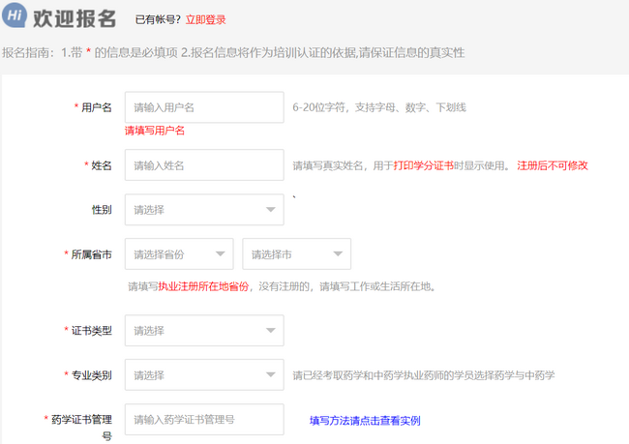629x444 pixels.
Task: Click the red 执业注册所在地省份 text
Action: pos(203,287)
